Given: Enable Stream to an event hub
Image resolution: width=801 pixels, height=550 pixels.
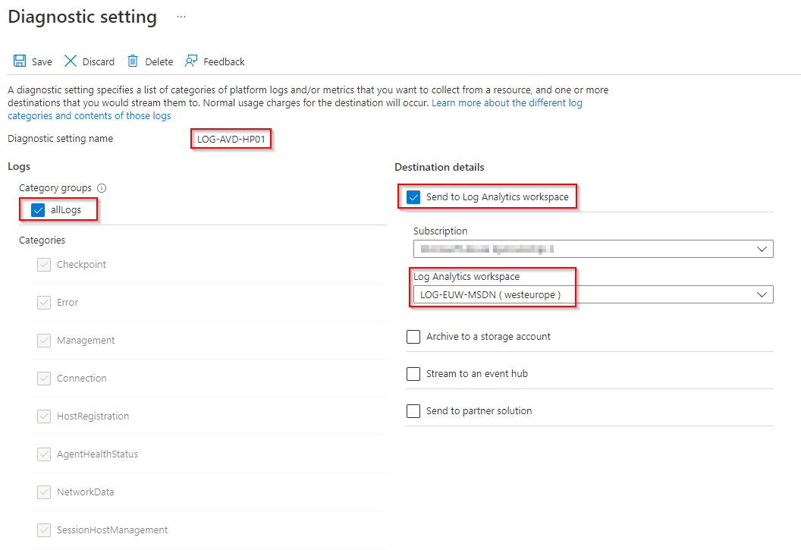Looking at the screenshot, I should (x=413, y=373).
